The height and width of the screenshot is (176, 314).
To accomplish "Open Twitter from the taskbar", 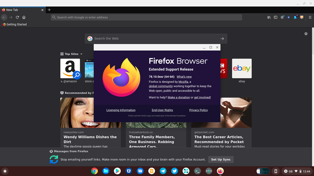I will (175, 171).
